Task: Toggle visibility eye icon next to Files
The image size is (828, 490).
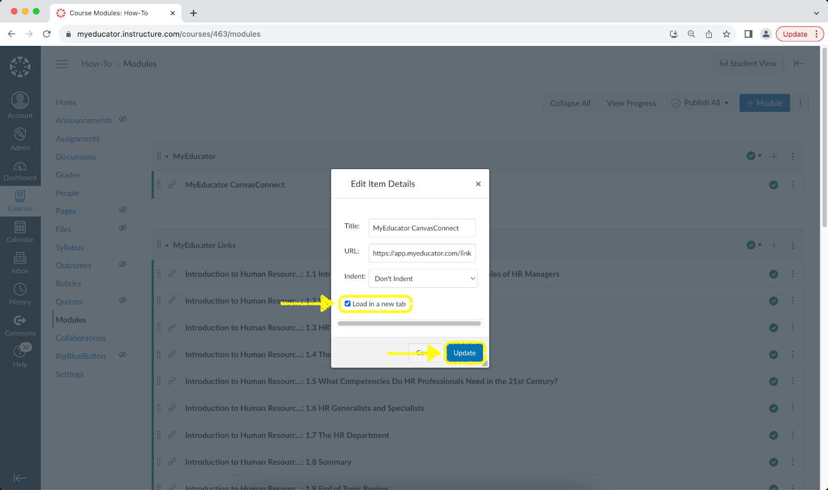Action: [123, 228]
